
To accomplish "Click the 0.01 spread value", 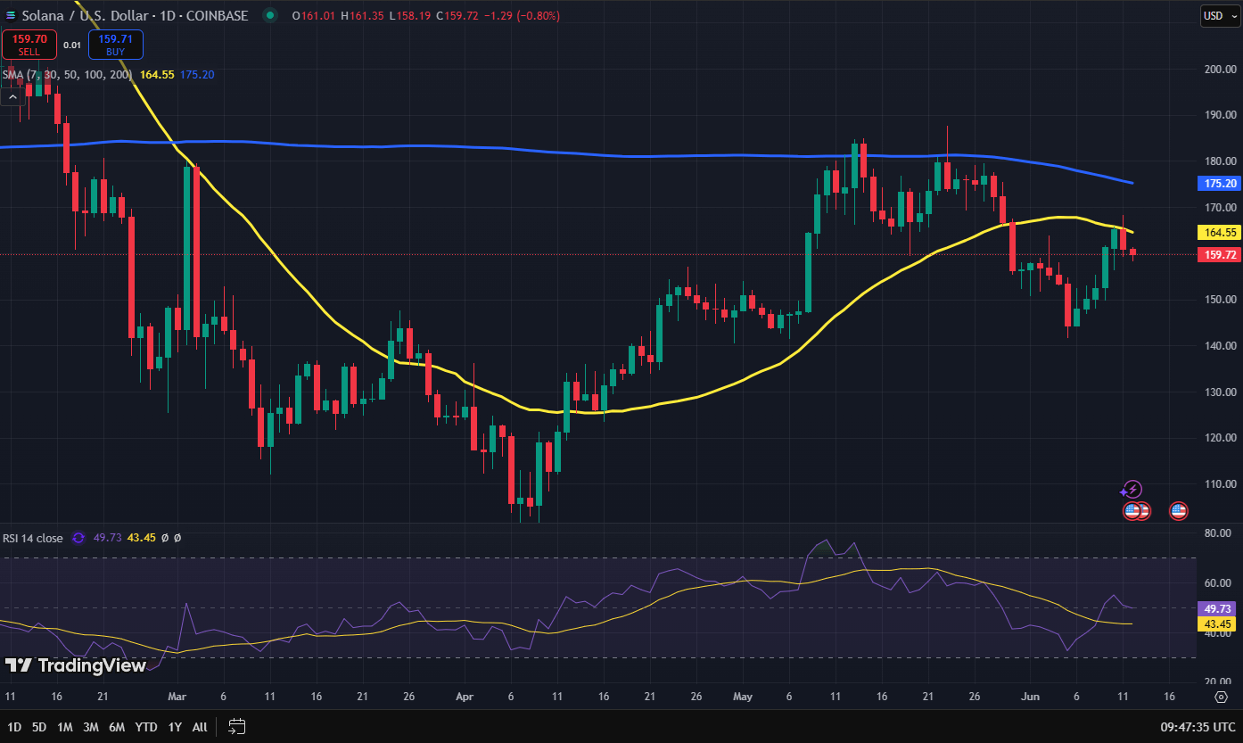I will click(x=72, y=45).
